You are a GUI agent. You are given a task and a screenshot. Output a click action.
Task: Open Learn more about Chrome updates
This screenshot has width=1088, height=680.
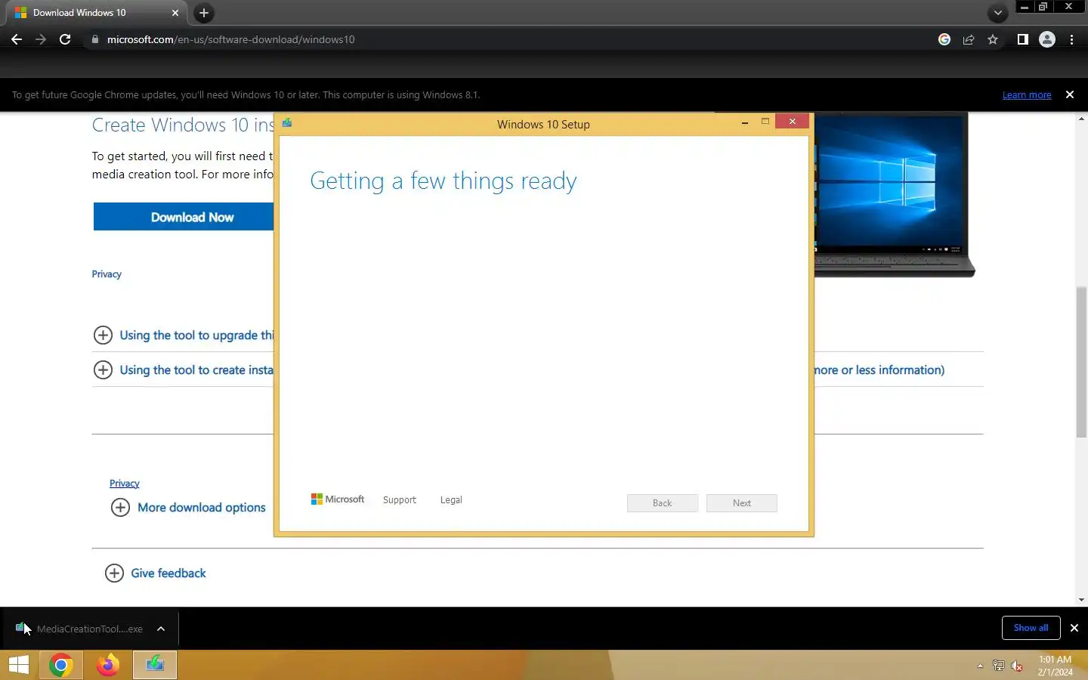(x=1027, y=95)
